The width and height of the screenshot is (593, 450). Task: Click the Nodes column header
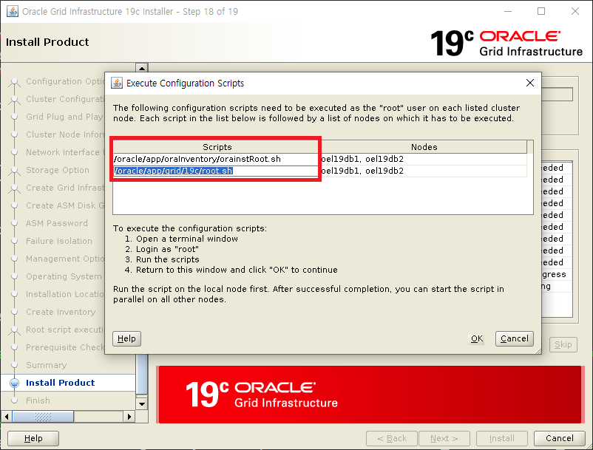pyautogui.click(x=424, y=147)
